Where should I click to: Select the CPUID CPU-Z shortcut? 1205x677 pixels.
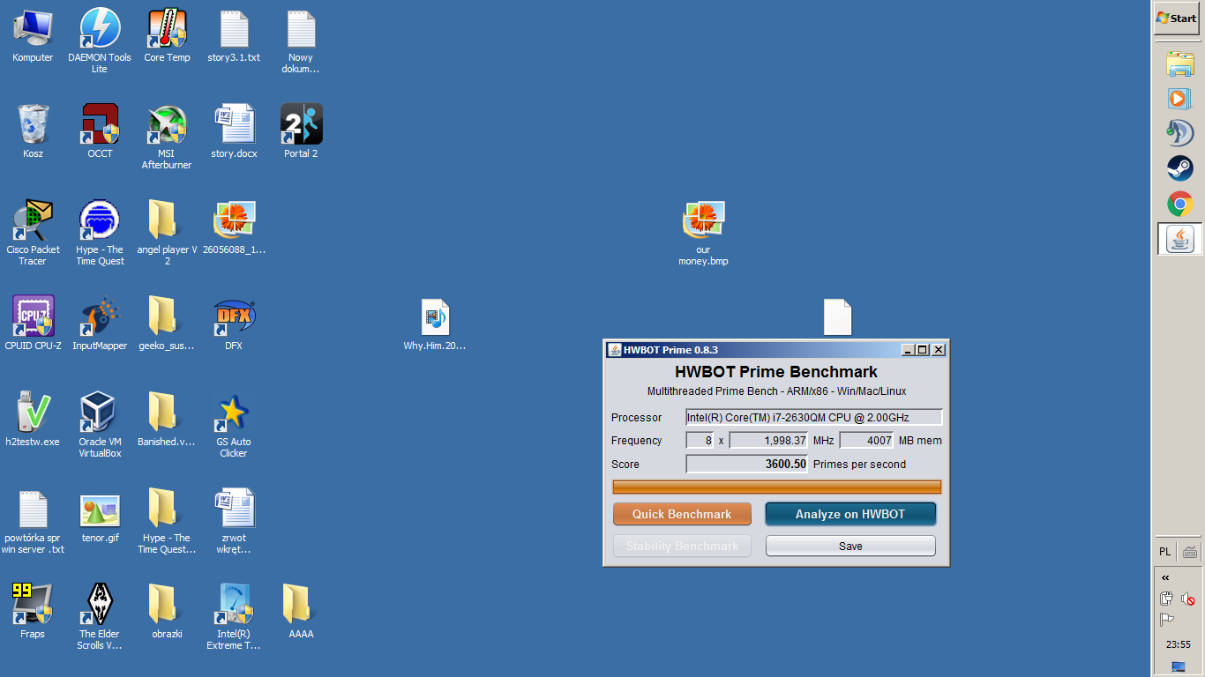pos(33,324)
